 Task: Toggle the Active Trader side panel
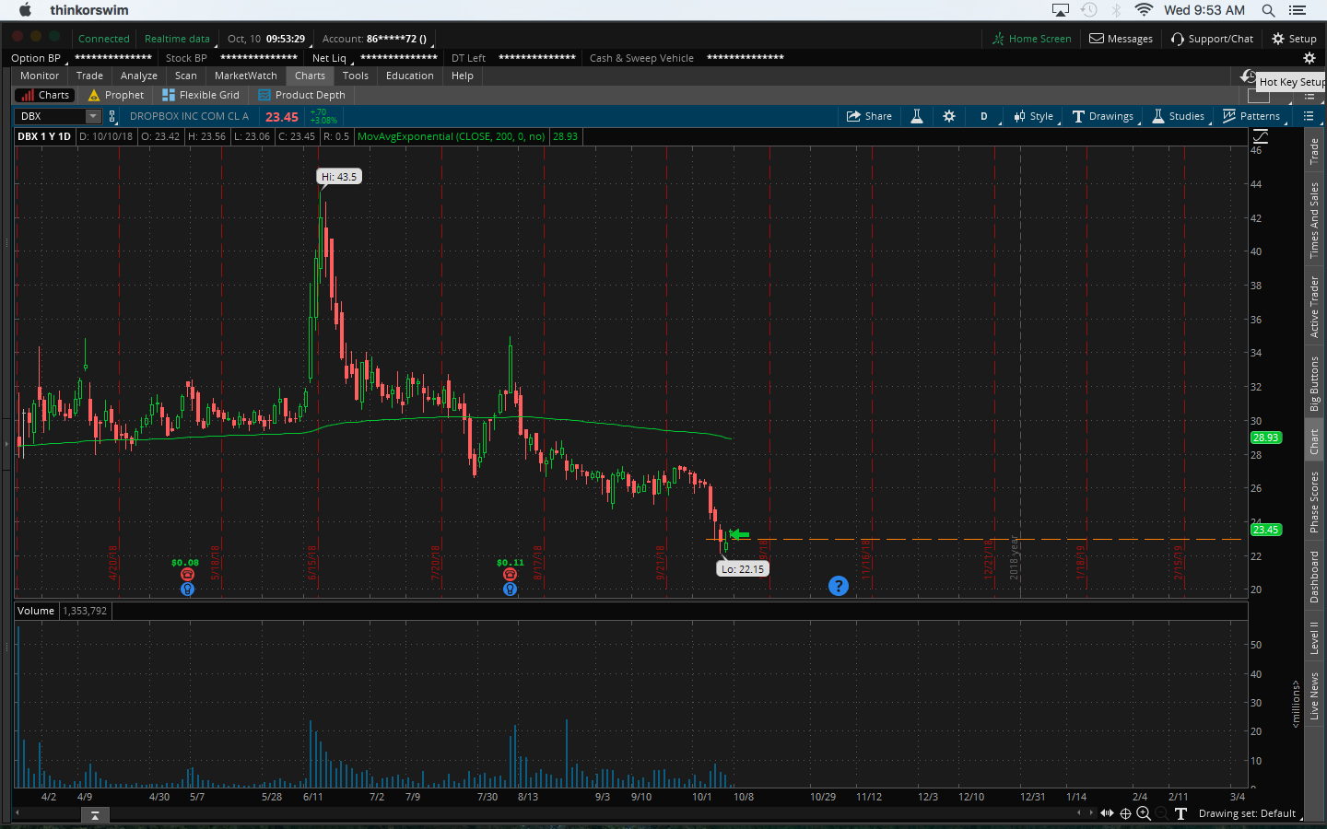[x=1315, y=307]
